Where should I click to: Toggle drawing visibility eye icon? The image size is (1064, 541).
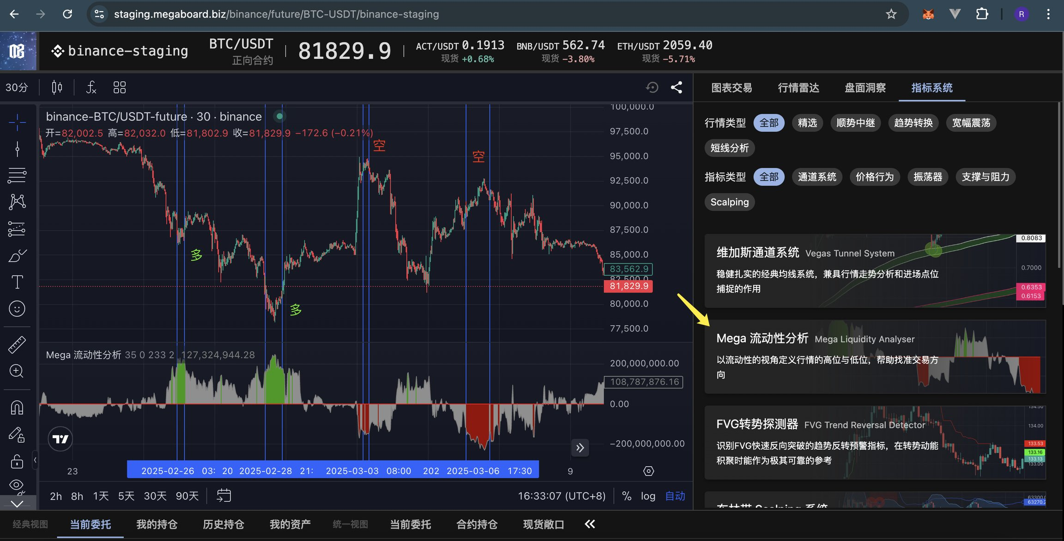pos(17,485)
